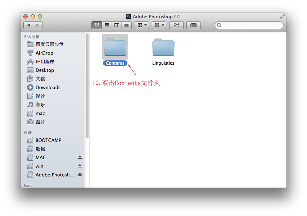The height and width of the screenshot is (216, 307).
Task: Click the 应用程序 applications icon
Action: 30,61
